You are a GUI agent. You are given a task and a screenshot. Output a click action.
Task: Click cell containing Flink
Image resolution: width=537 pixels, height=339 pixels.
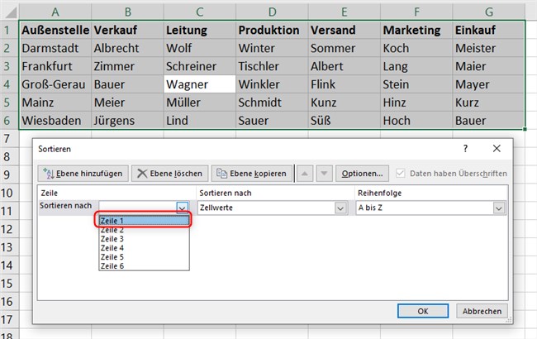tap(345, 84)
